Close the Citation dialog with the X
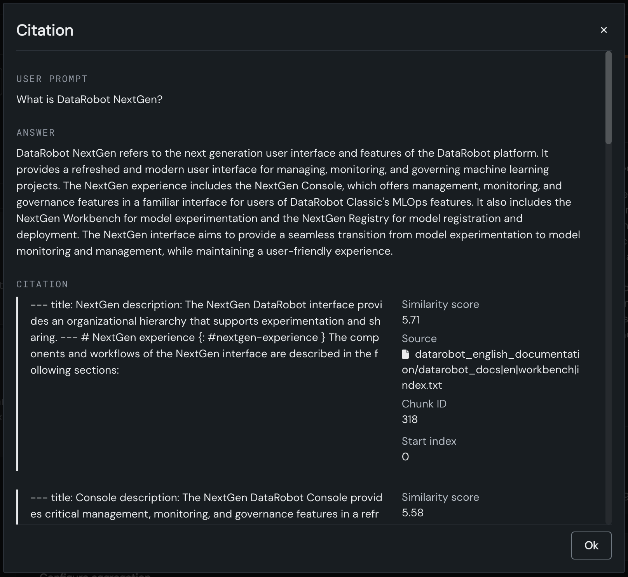628x577 pixels. (x=604, y=30)
